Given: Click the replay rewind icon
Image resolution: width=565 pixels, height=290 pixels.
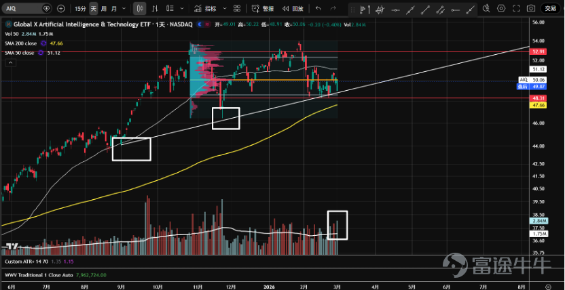Looking at the screenshot, I should 285,9.
